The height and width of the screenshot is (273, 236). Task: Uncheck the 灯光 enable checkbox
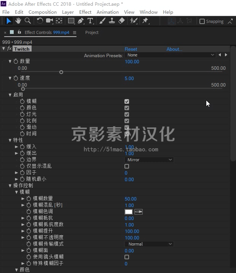coord(127,114)
